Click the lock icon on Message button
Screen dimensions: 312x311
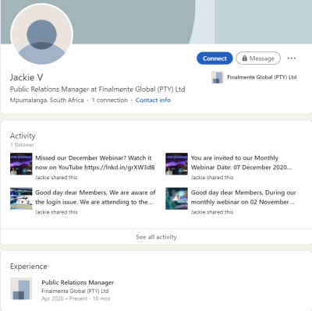(244, 58)
